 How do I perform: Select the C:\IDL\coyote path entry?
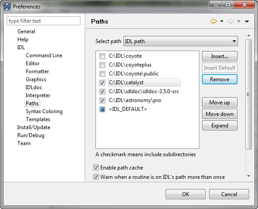pyautogui.click(x=125, y=56)
